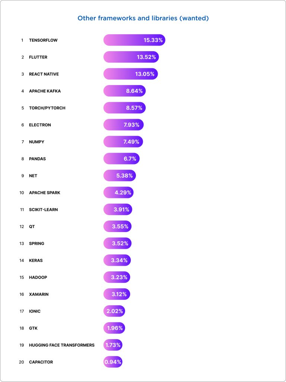Click the Hugging Face Transformers label
286x382 pixels.
click(x=61, y=345)
